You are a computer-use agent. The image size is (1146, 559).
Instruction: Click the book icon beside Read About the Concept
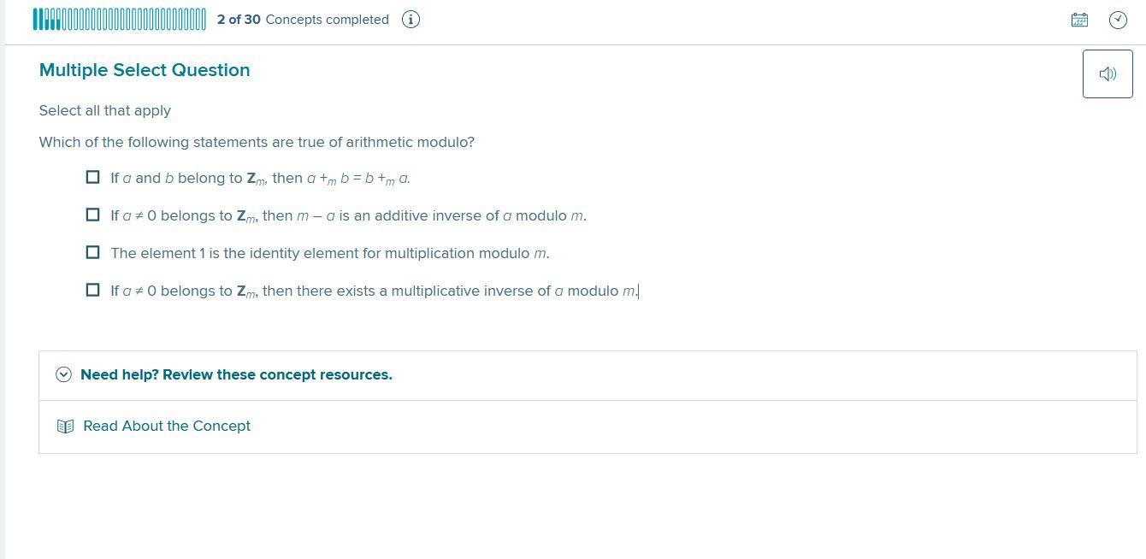(x=65, y=426)
